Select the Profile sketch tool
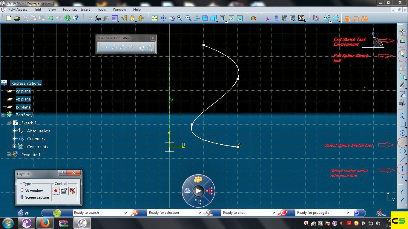Image resolution: width=408 pixels, height=229 pixels. (403, 116)
